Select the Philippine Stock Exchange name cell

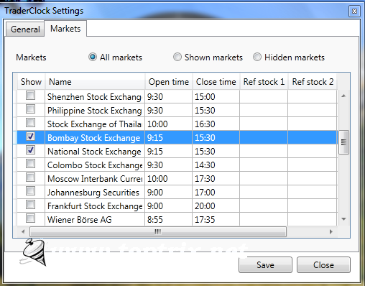[x=95, y=110]
